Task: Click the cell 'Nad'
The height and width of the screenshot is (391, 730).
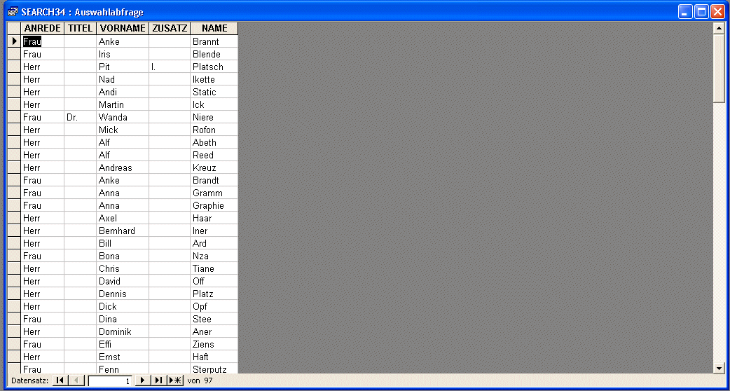Action: click(x=123, y=79)
